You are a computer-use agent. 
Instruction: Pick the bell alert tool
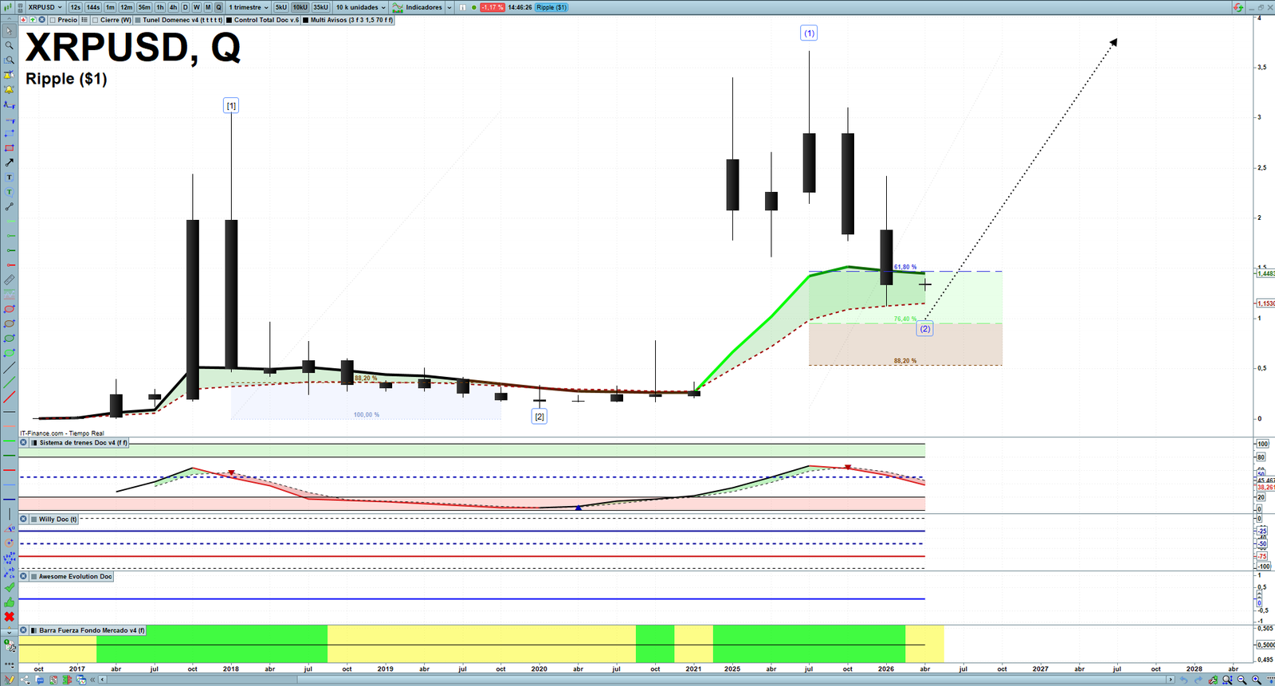tap(10, 89)
